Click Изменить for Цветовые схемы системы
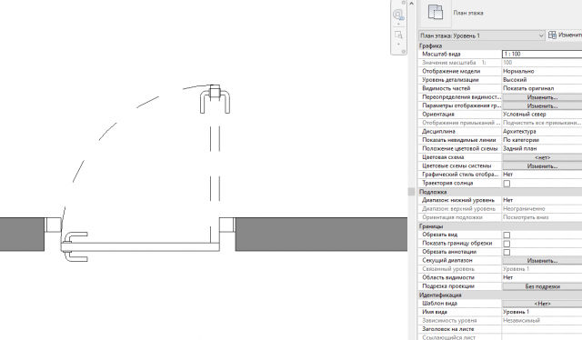The height and width of the screenshot is (340, 582). [x=542, y=166]
